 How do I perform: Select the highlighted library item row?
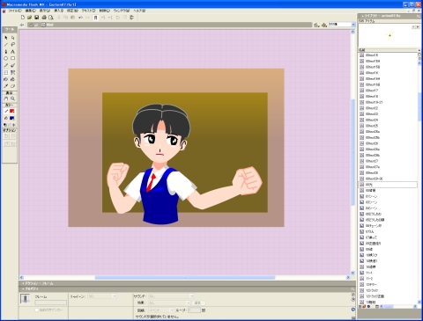(388, 185)
